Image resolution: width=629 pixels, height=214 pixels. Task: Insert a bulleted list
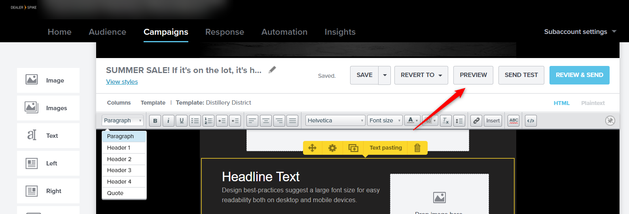195,121
